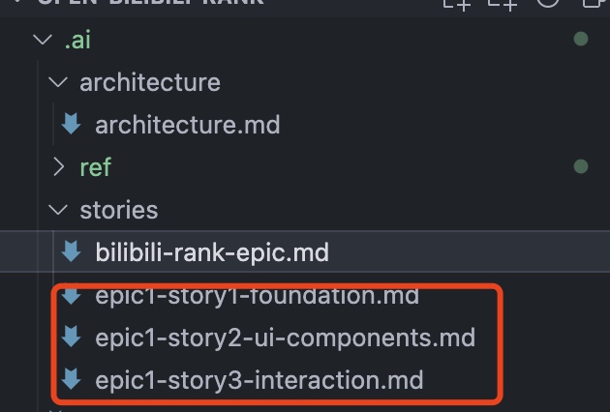Click the markdown icon beside epic1-story3-interaction.md
Image resolution: width=610 pixels, height=412 pixels.
click(x=72, y=379)
